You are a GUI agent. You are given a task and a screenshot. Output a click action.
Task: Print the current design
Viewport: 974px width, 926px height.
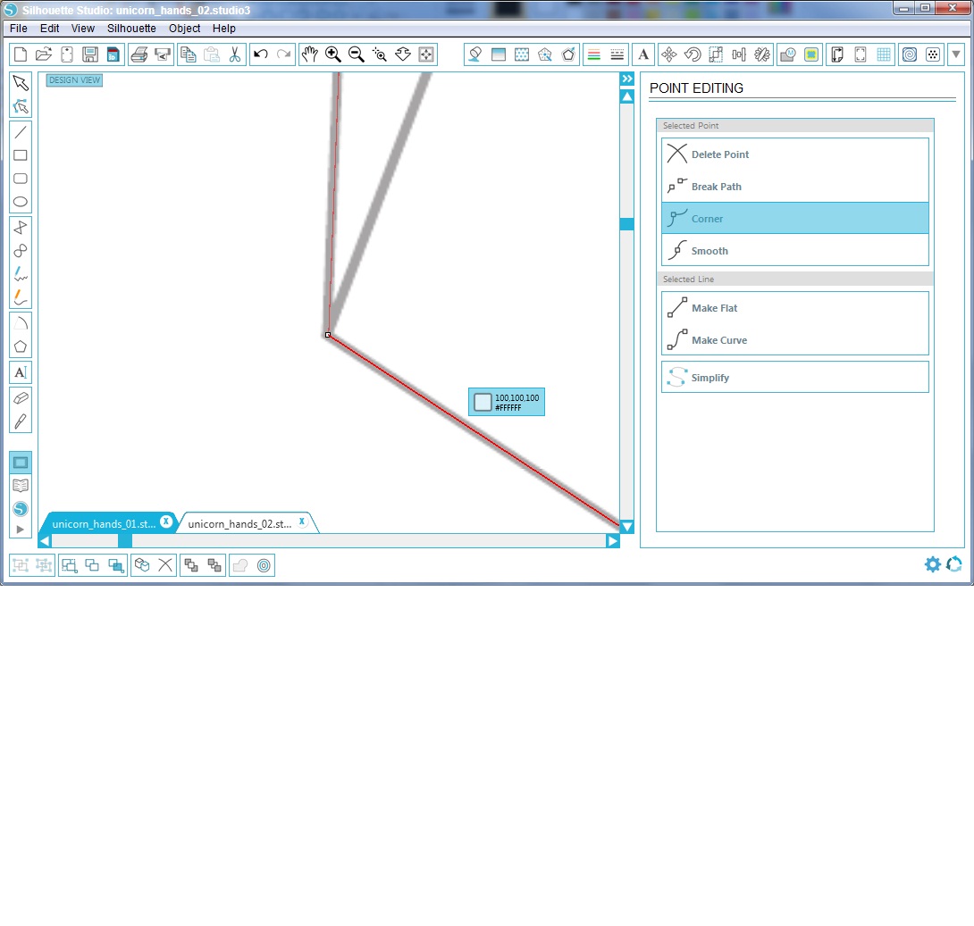(x=139, y=54)
